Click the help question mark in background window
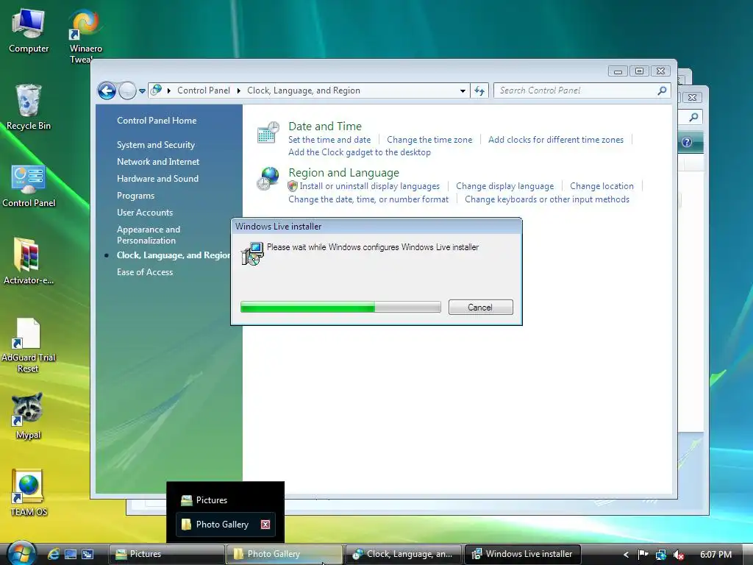 687,142
